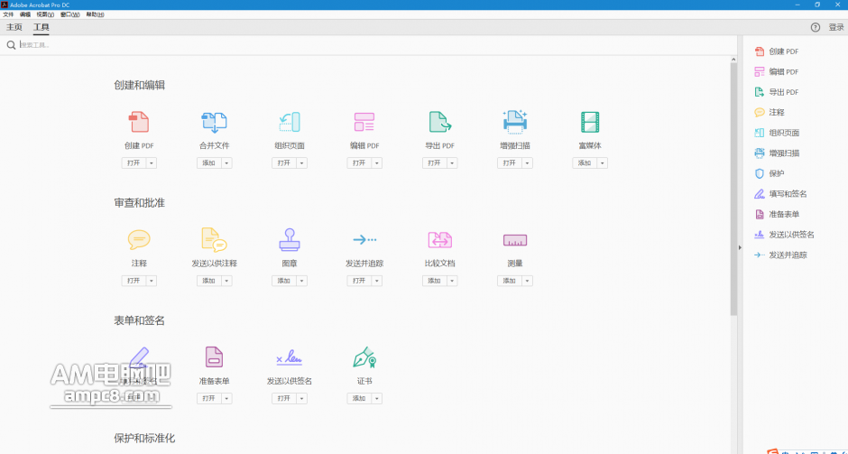
Task: Expand the dropdown arrow under 创建 PDF
Action: tap(152, 162)
